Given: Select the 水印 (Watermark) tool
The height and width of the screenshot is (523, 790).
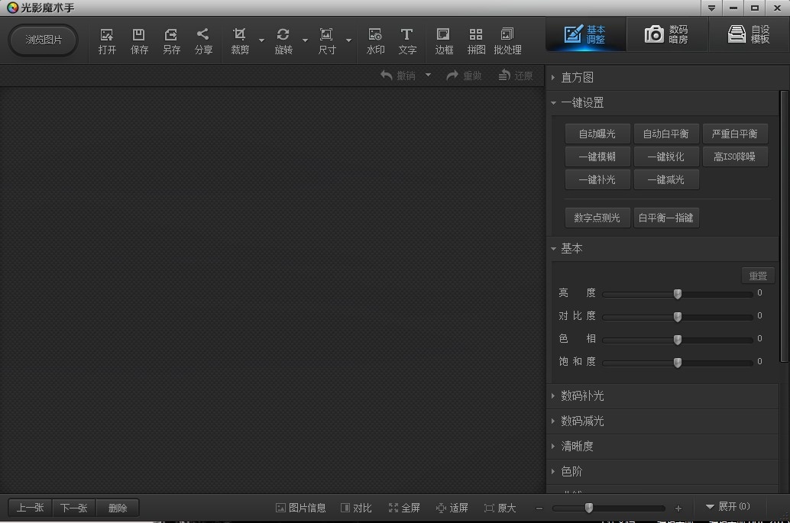Looking at the screenshot, I should coord(375,40).
